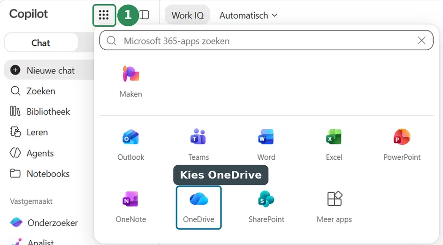443x245 pixels.
Task: Clear the app search with X
Action: click(421, 41)
